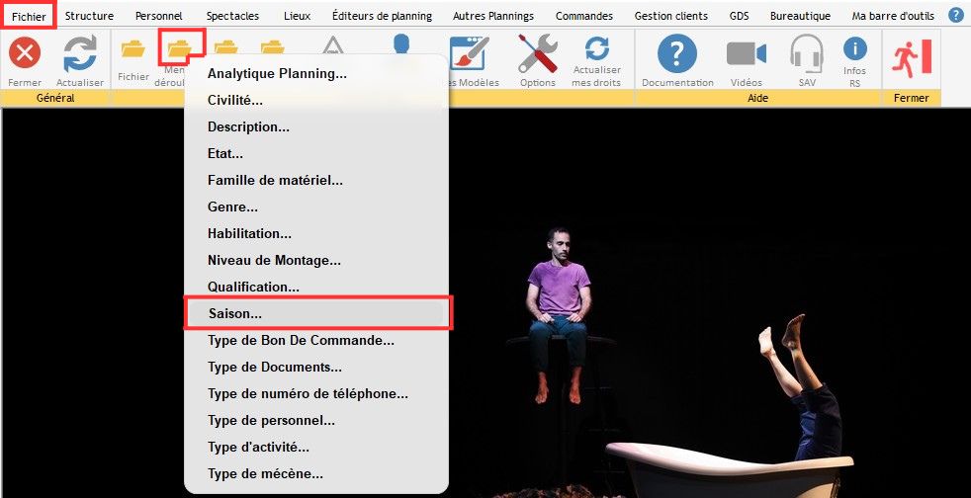Screen dimensions: 971x498
Task: Click the blue help question mark icon
Action: (x=956, y=15)
